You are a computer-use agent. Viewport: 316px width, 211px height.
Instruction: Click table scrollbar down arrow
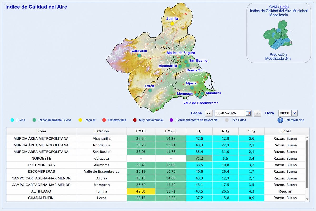307,199
